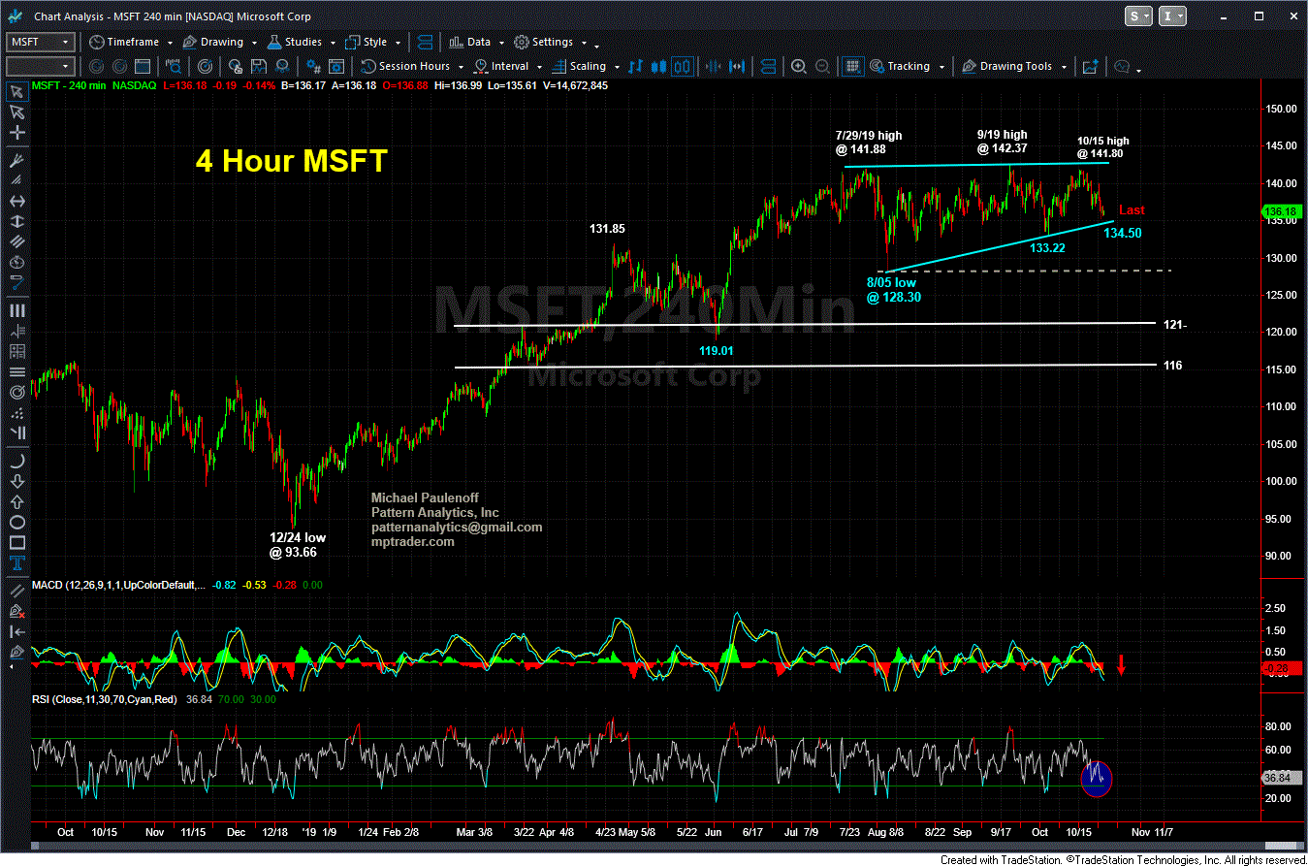
Task: Switch chart to OHLC bar style
Action: [635, 67]
